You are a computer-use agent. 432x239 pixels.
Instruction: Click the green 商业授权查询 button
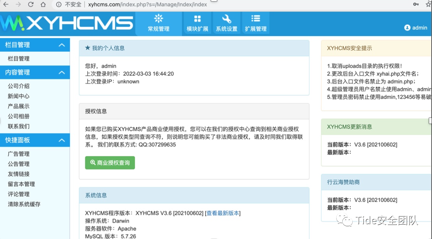click(x=110, y=163)
